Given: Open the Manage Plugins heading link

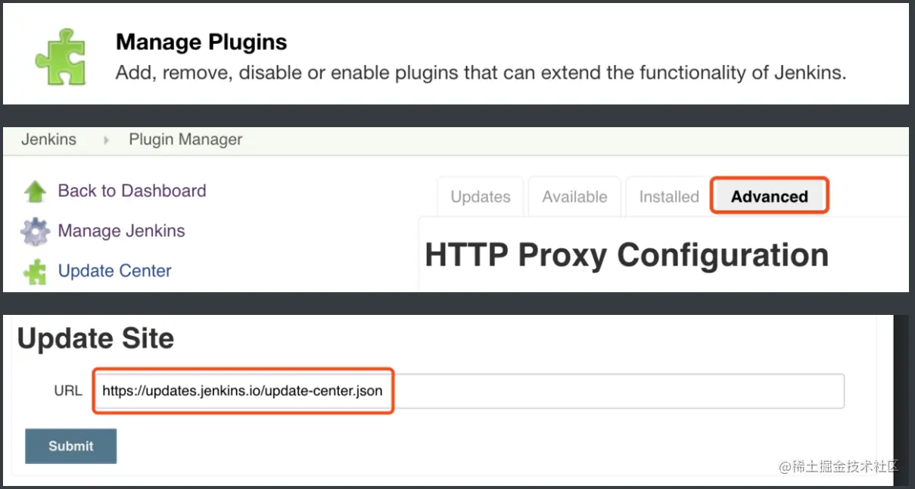Looking at the screenshot, I should tap(201, 42).
